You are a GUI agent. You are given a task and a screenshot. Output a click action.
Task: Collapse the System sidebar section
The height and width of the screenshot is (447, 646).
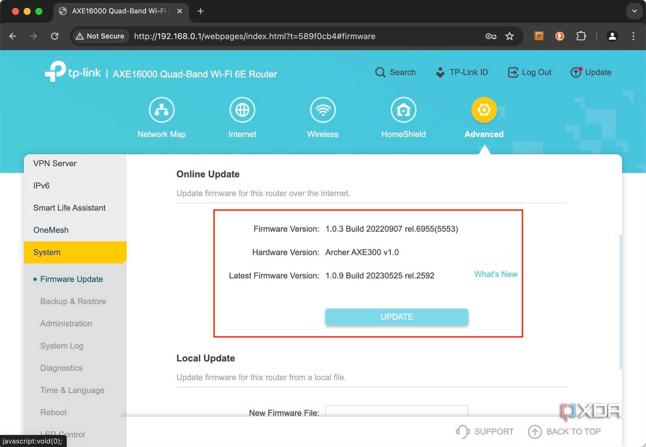(46, 252)
